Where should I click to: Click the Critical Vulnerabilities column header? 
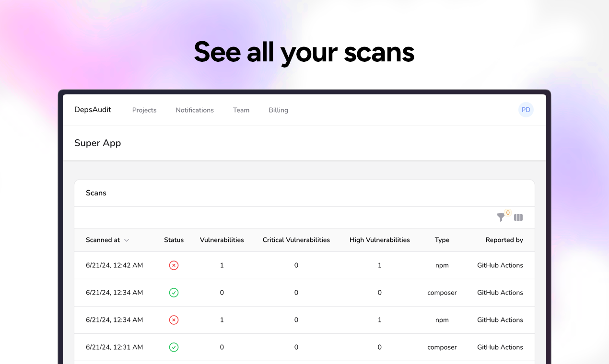pos(296,240)
